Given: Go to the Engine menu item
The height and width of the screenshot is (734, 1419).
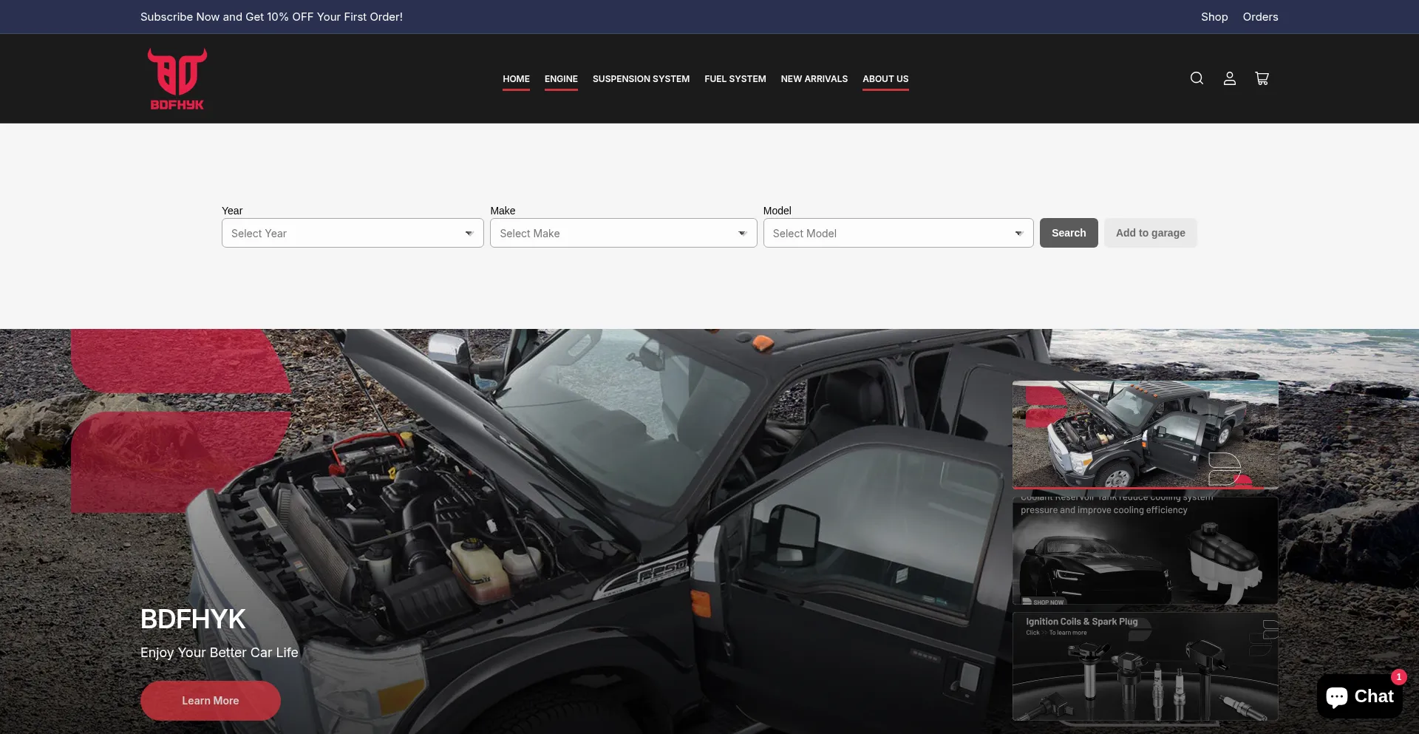Looking at the screenshot, I should tap(561, 79).
